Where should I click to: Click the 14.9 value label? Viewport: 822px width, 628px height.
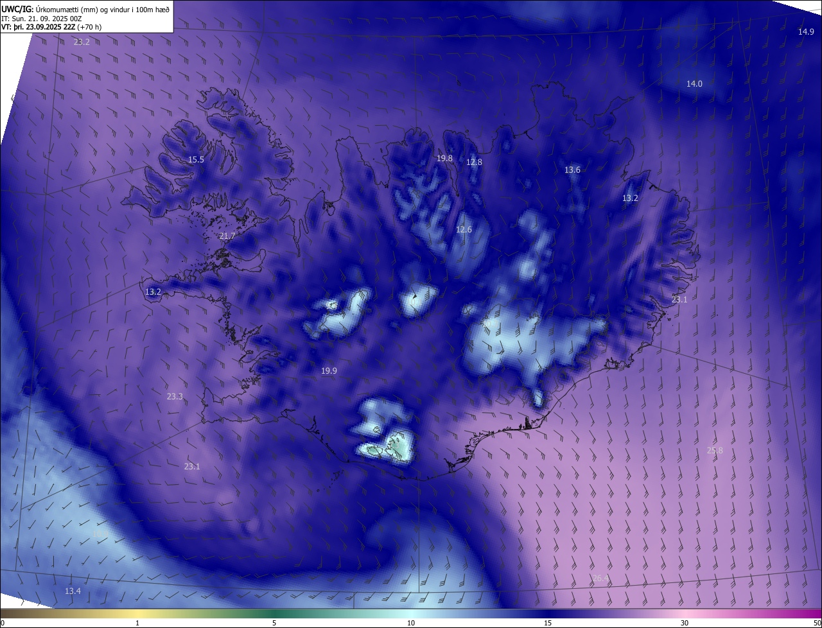806,31
